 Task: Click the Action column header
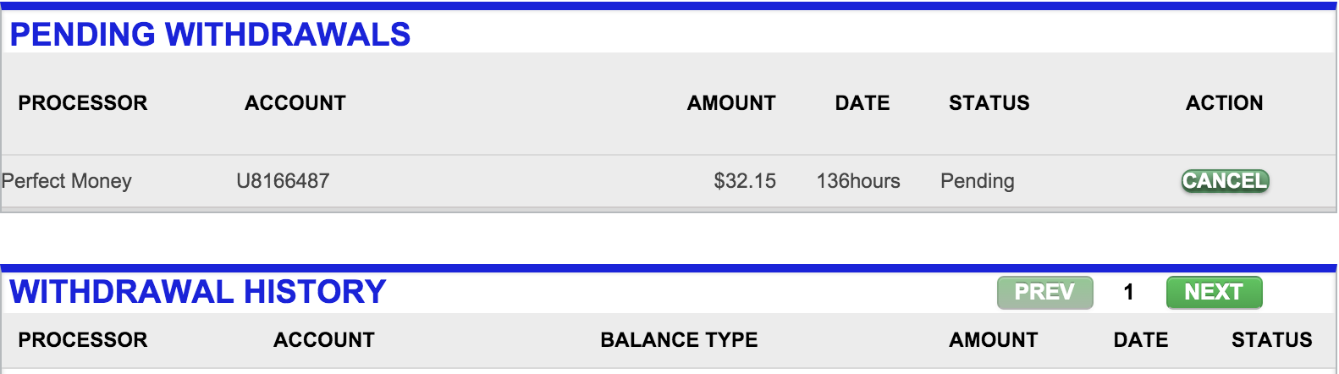tap(1224, 103)
